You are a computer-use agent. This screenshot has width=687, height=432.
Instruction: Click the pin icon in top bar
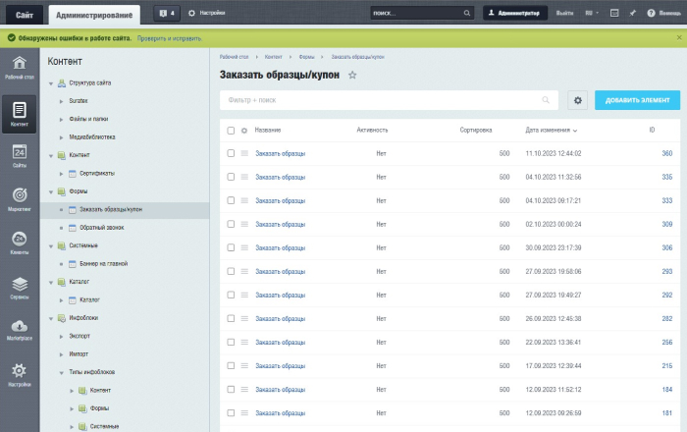pyautogui.click(x=633, y=13)
